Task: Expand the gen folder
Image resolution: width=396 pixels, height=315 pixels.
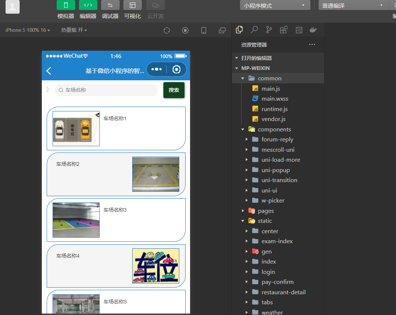Action: pyautogui.click(x=278, y=252)
